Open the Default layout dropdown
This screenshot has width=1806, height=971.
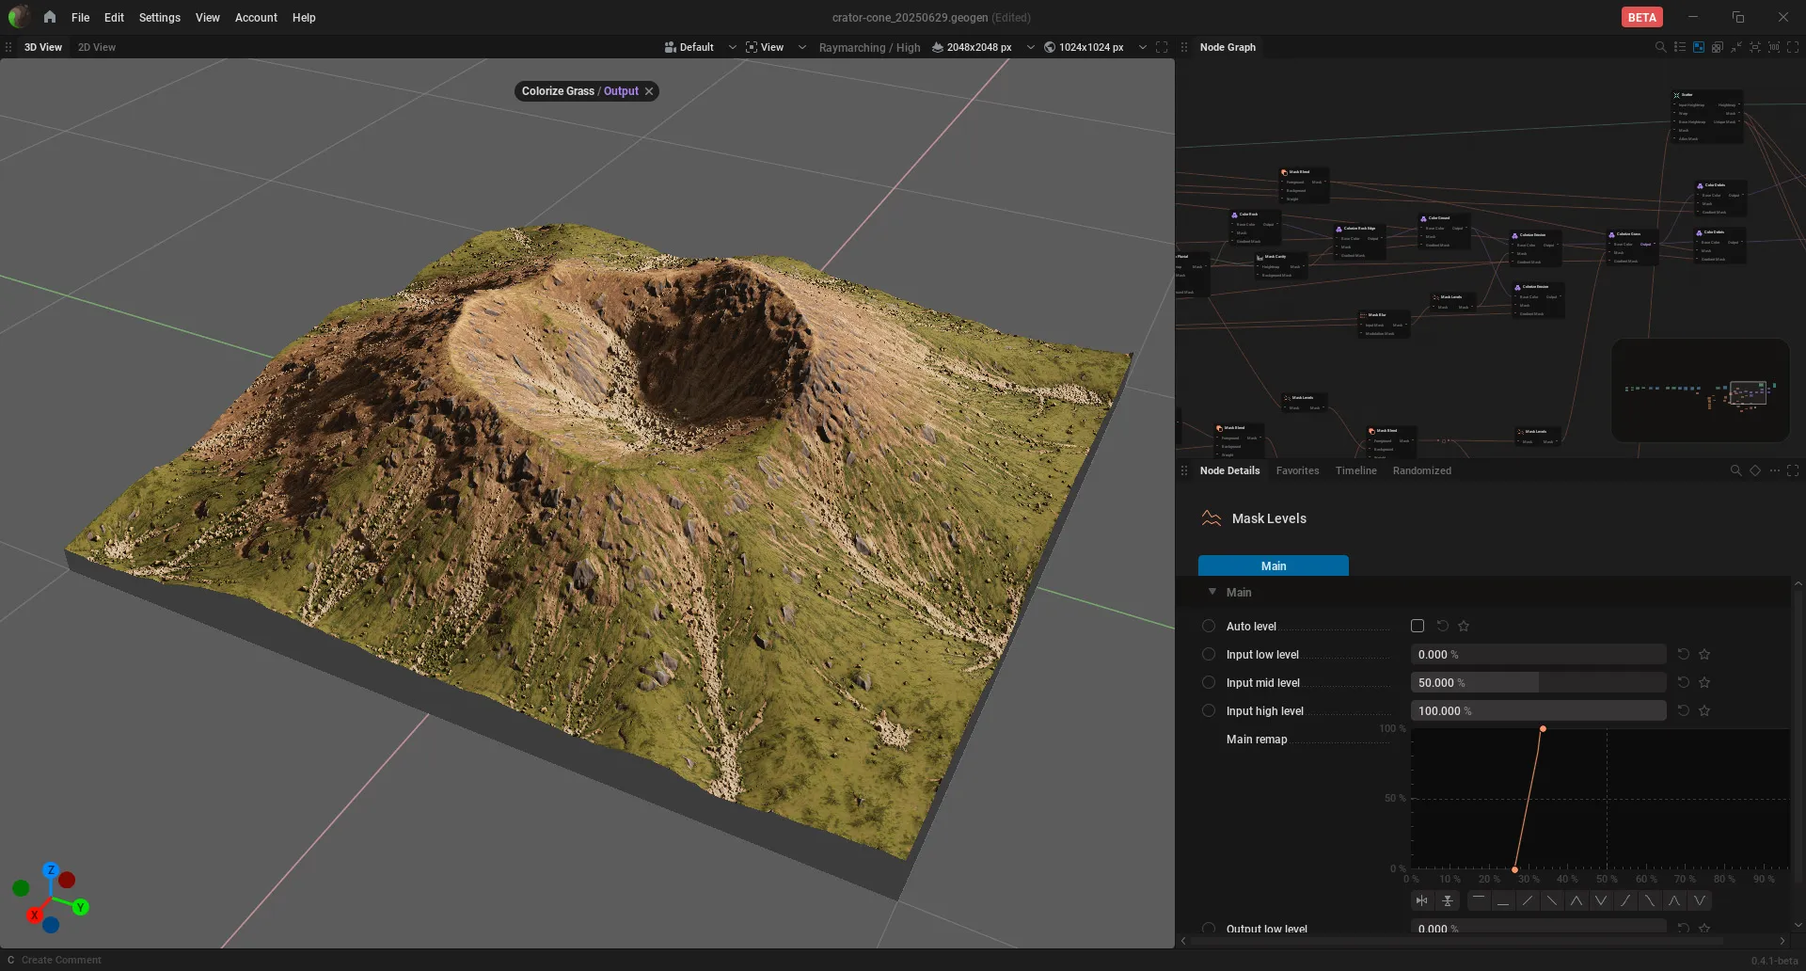coord(701,47)
